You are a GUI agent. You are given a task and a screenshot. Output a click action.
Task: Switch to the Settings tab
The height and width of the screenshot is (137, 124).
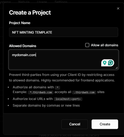pos(61,2)
